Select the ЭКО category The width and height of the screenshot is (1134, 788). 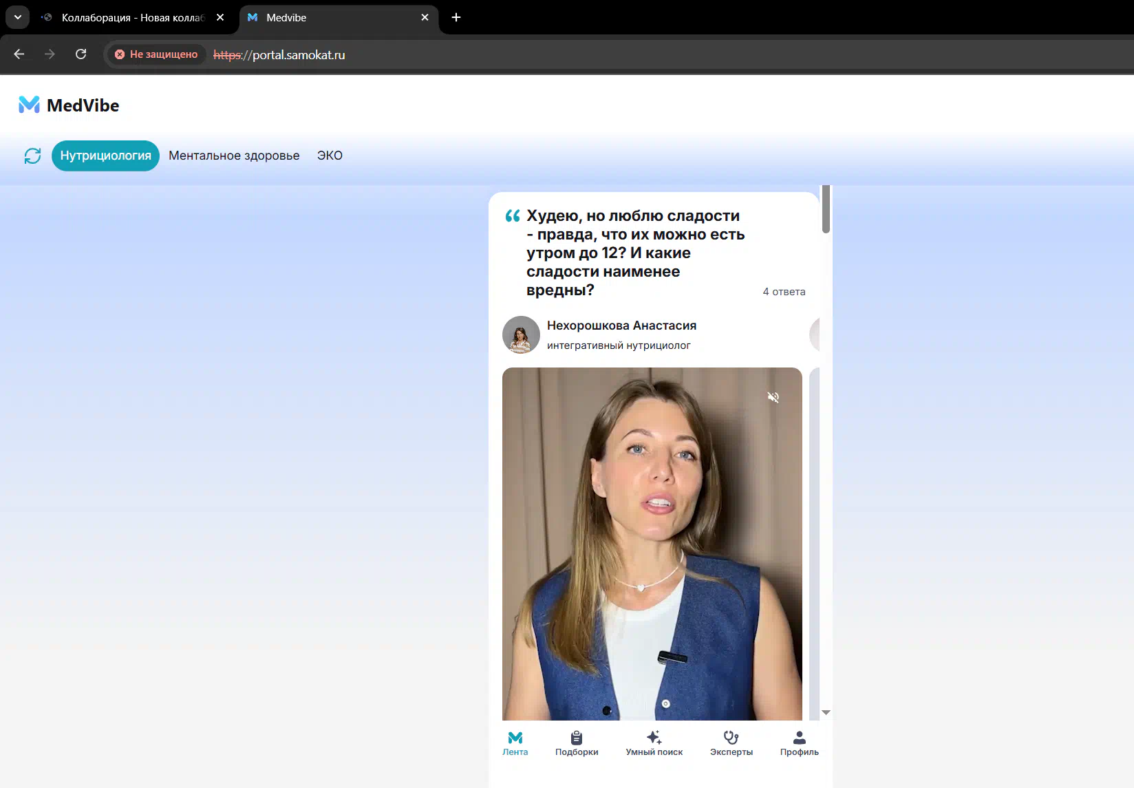click(x=330, y=156)
